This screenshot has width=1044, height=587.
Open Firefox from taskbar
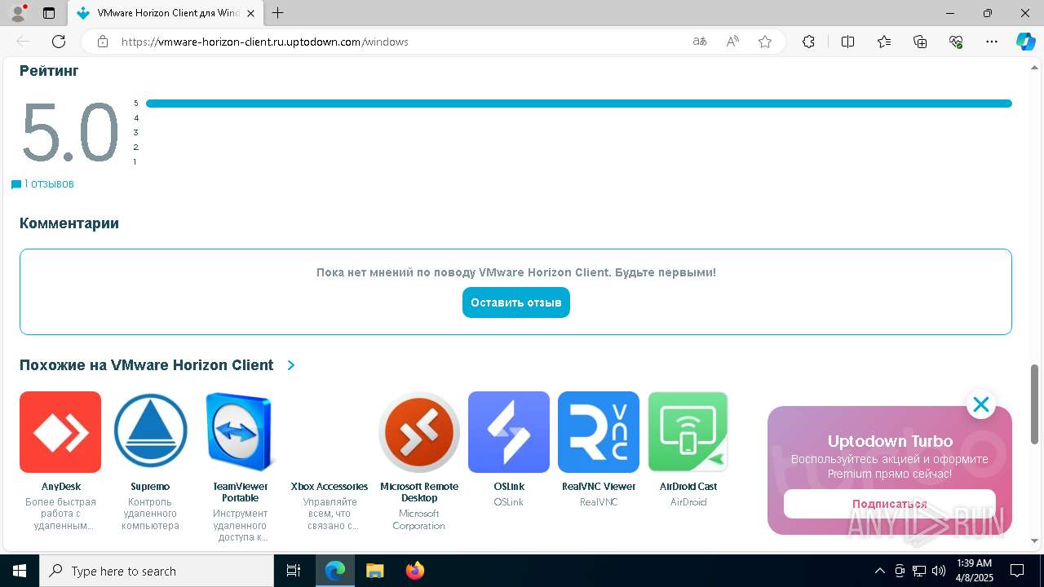click(x=414, y=571)
